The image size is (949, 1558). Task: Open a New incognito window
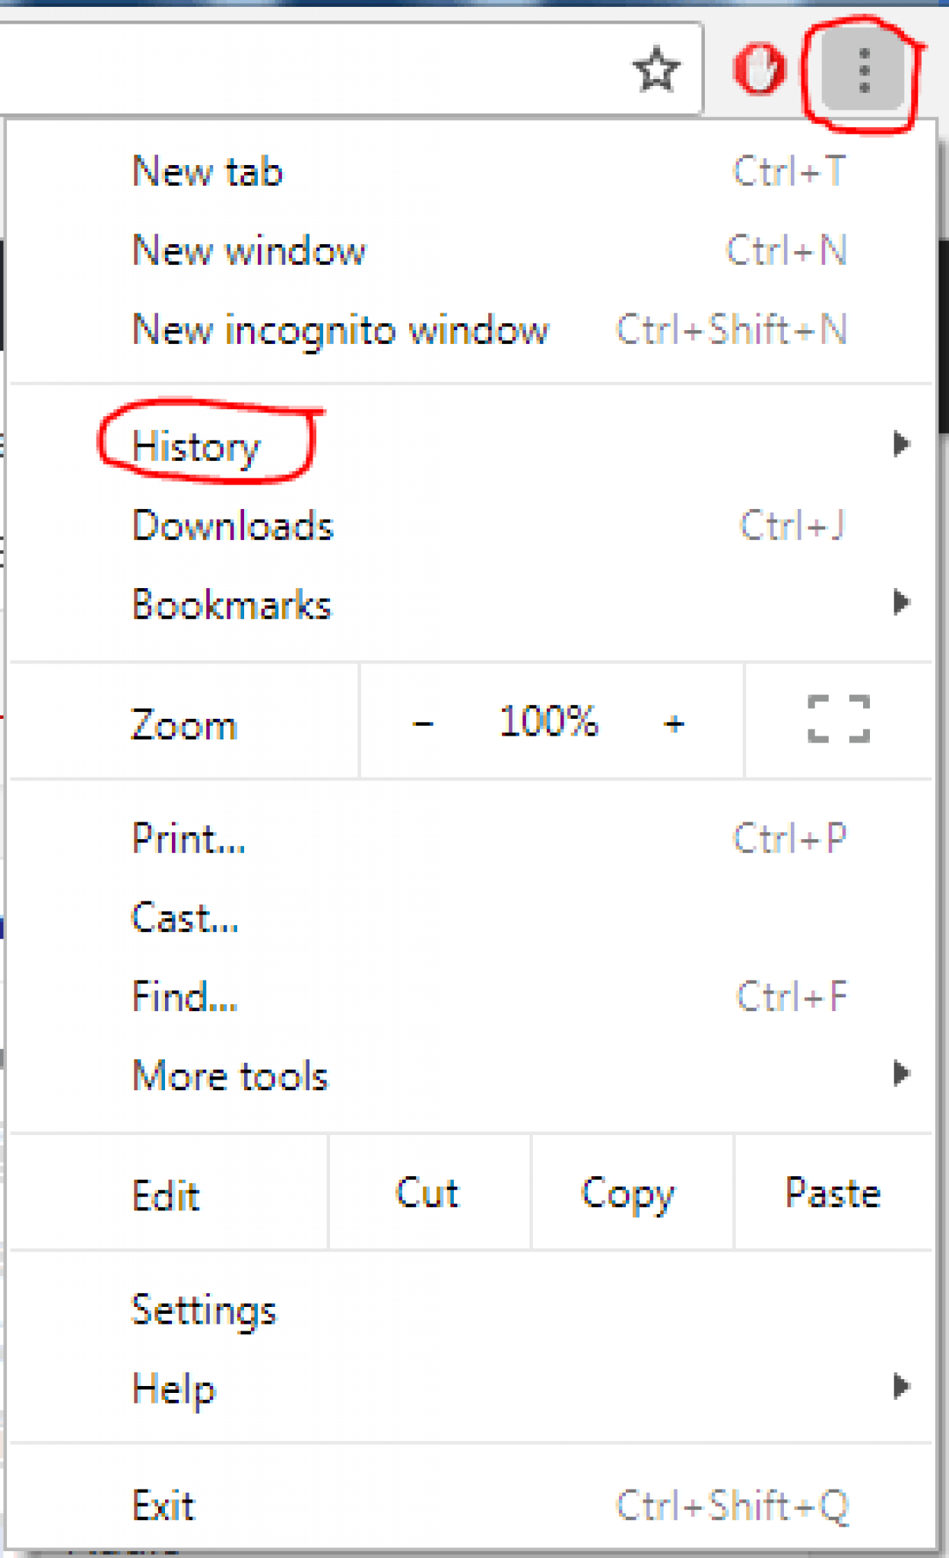tap(340, 330)
